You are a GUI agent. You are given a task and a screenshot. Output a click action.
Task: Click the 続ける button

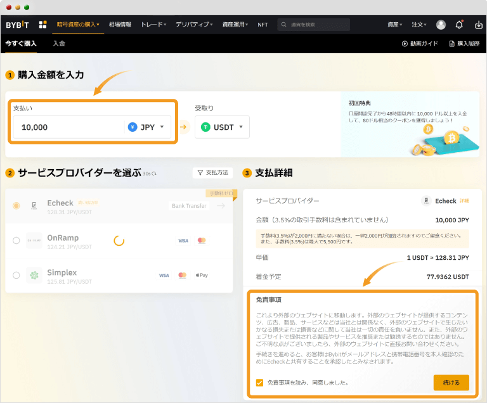(x=451, y=383)
